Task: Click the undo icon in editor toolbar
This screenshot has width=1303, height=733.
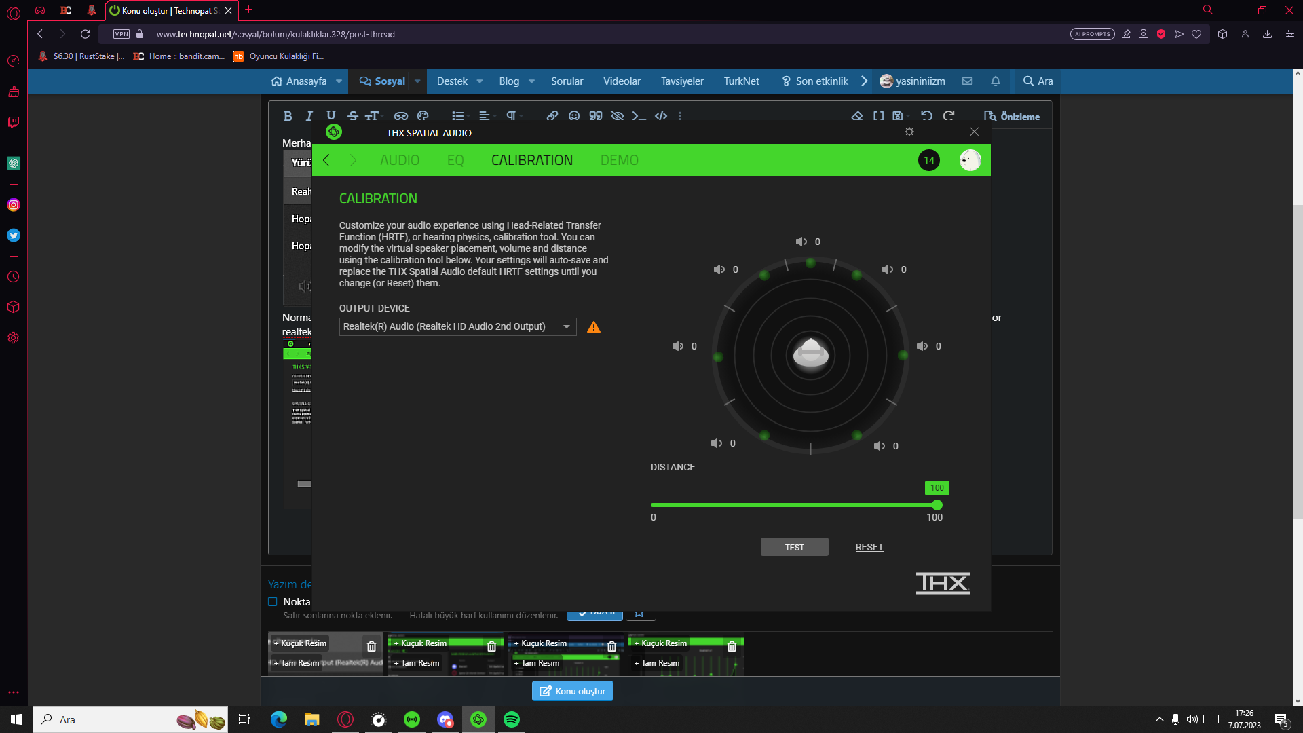Action: pos(926,116)
